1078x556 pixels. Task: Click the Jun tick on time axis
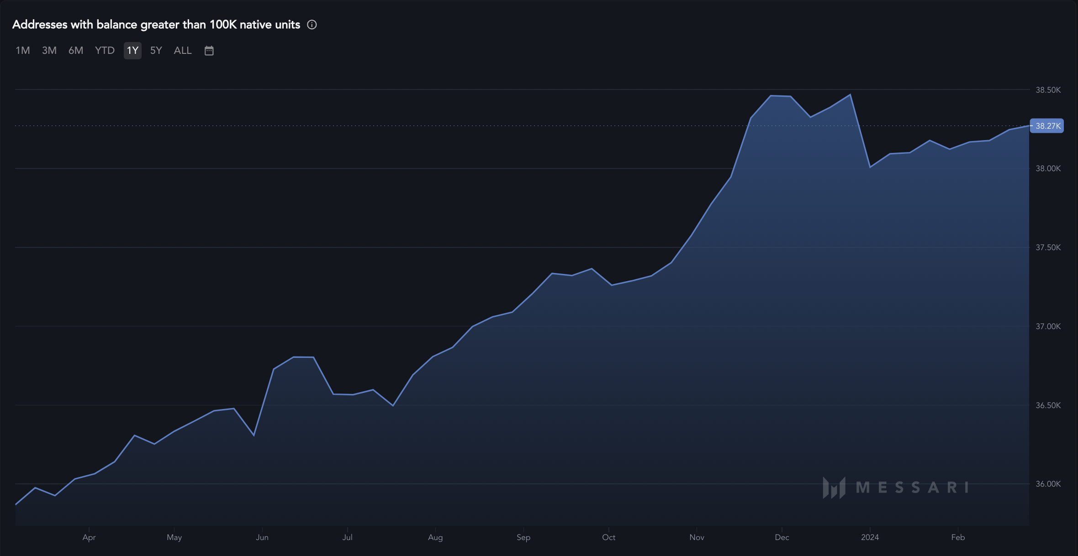point(262,537)
